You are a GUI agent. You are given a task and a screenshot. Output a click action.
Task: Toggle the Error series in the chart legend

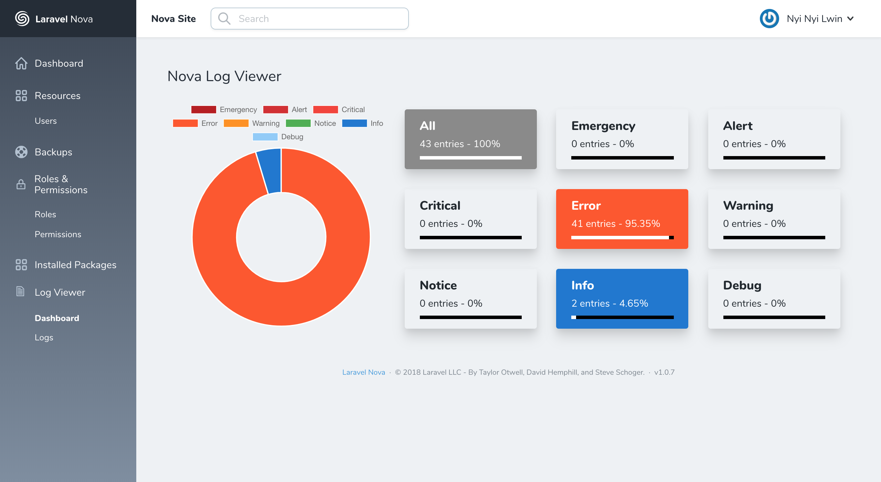(196, 123)
